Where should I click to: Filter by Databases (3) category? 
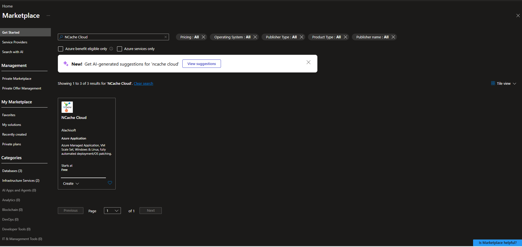tap(12, 171)
